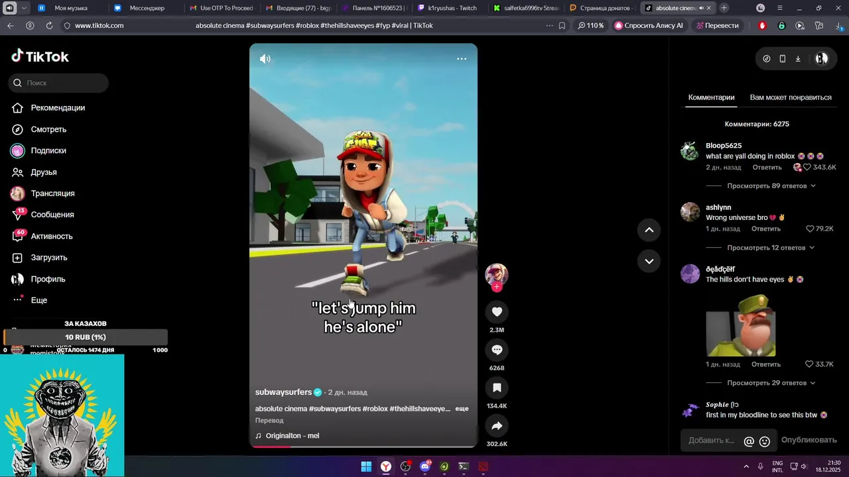Click the Перевести translate button
Viewport: 849px width, 477px height.
click(x=718, y=25)
